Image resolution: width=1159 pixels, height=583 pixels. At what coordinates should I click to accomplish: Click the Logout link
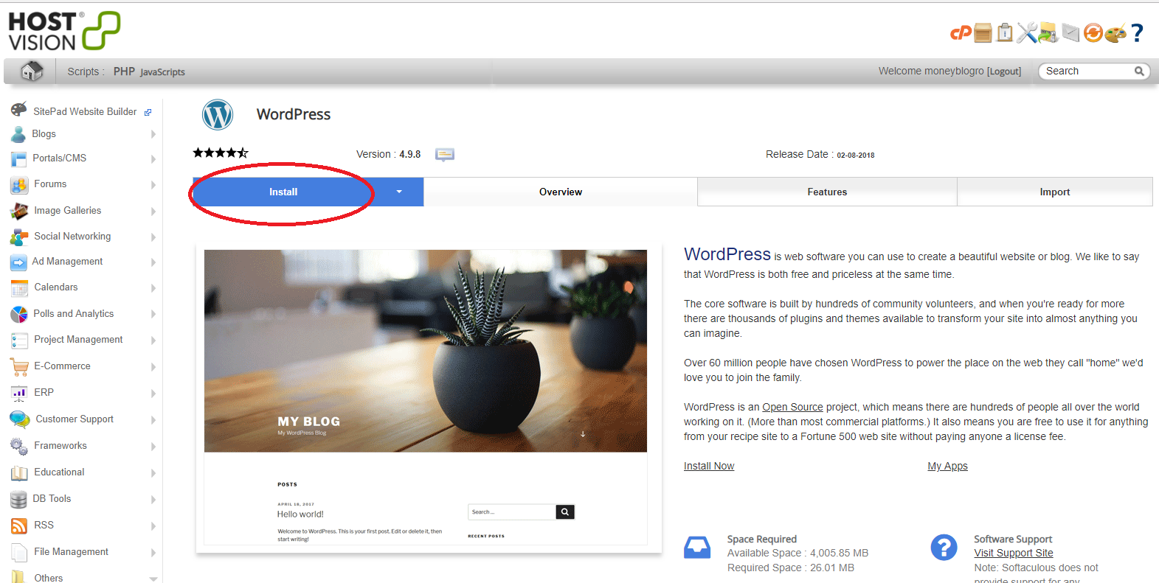1004,71
